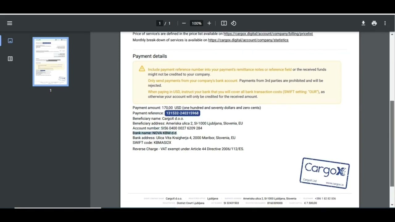
Task: Click the footer telephone number +386 1 82 82 006
Action: point(325,199)
